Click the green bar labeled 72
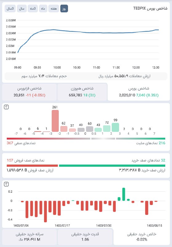The height and width of the screenshot is (247, 172). click(x=107, y=128)
